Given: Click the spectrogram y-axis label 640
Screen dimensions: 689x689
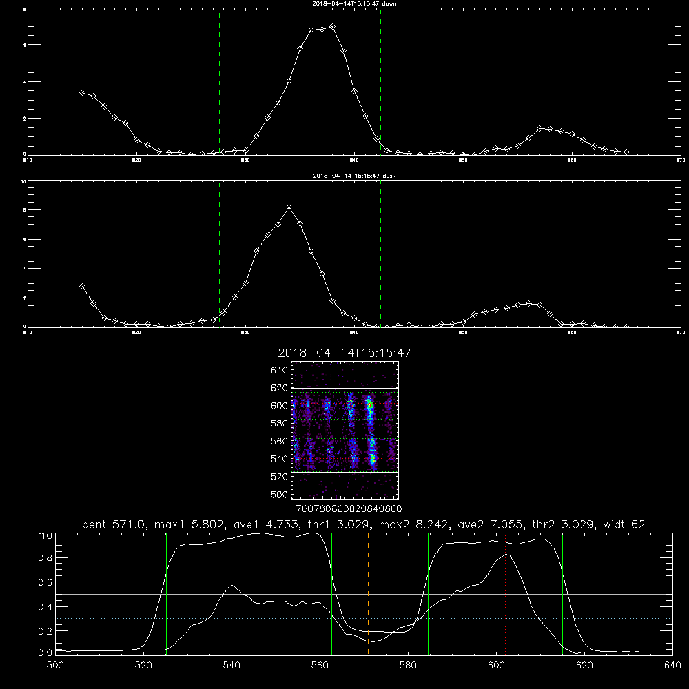Looking at the screenshot, I should pyautogui.click(x=280, y=370).
